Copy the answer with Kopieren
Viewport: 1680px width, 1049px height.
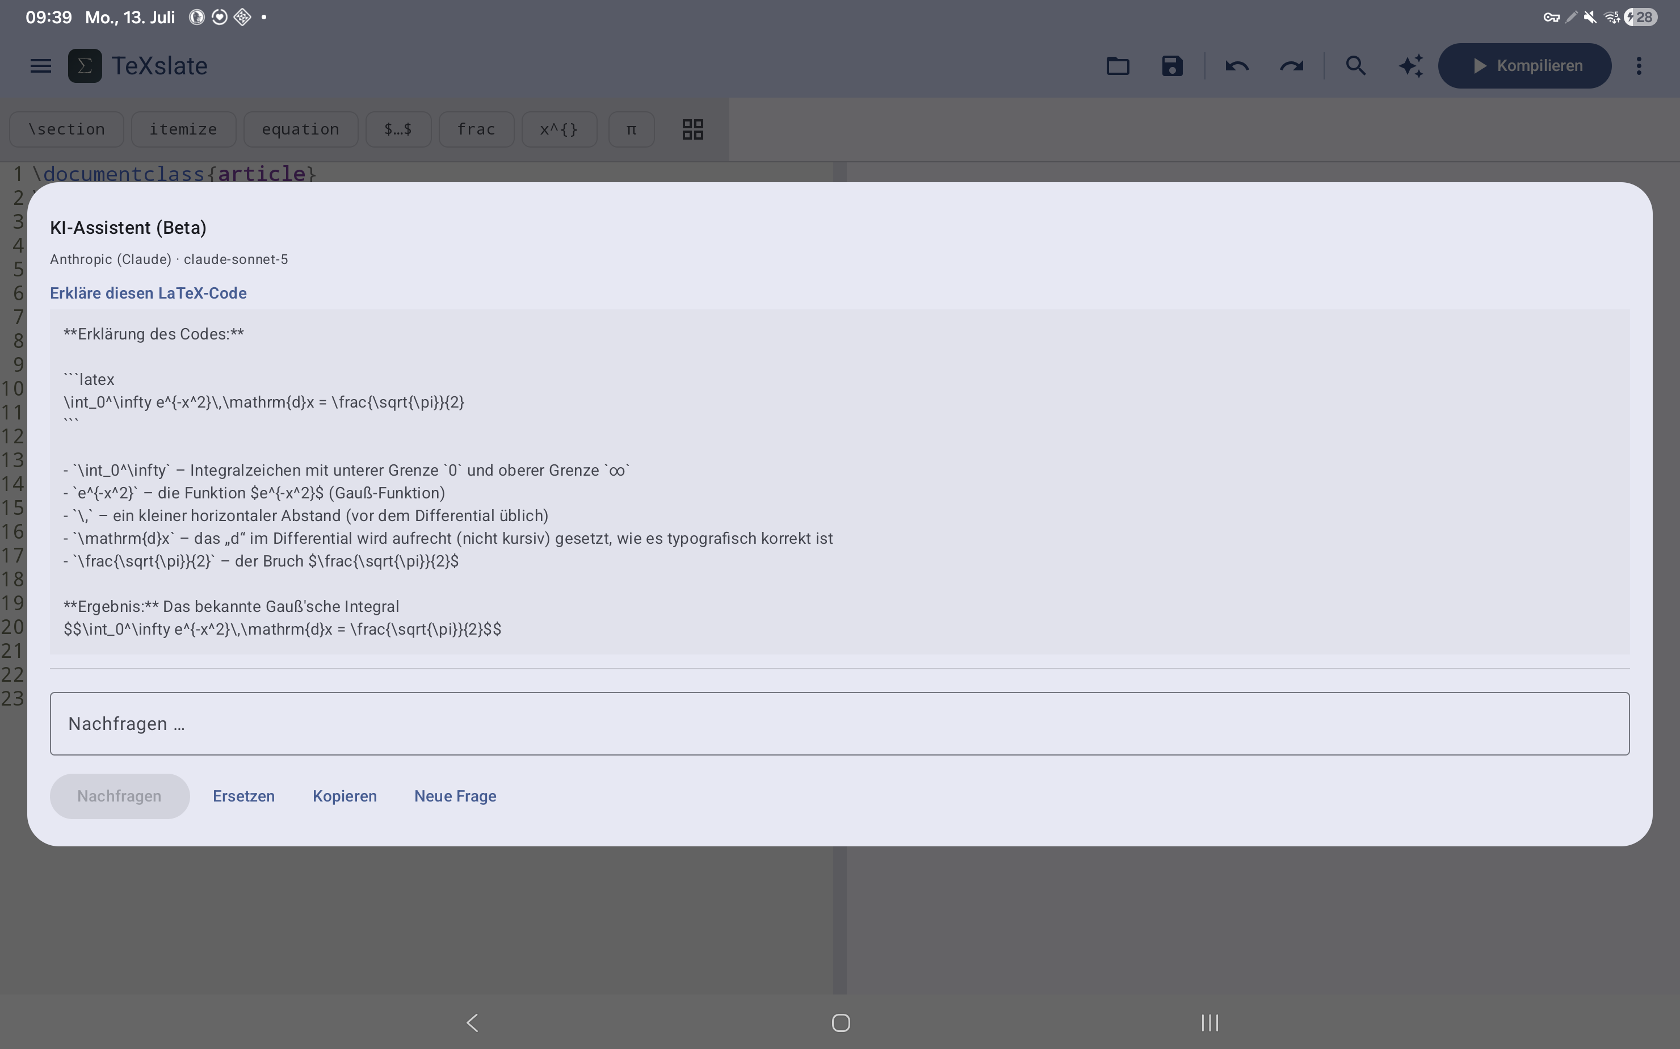click(345, 796)
